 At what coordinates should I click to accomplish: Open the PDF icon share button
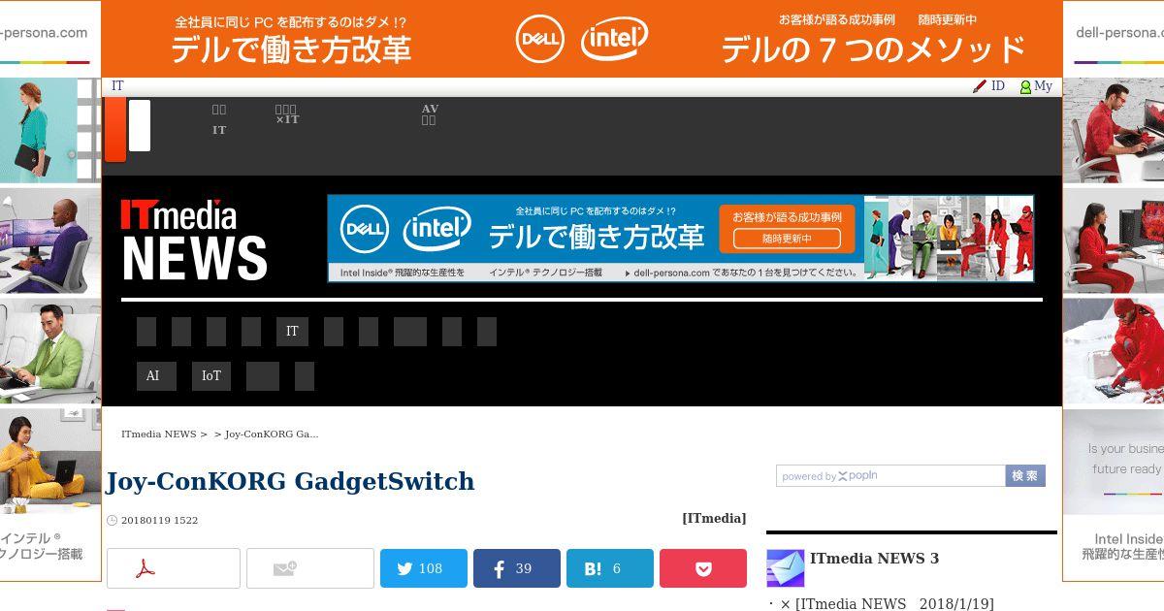click(x=174, y=568)
